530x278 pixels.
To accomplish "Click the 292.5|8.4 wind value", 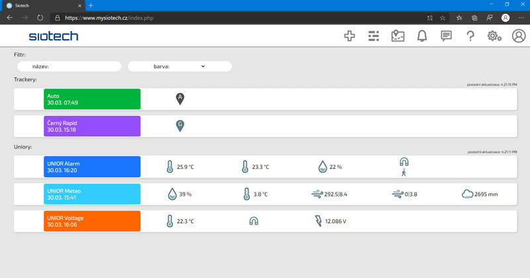I will 336,194.
